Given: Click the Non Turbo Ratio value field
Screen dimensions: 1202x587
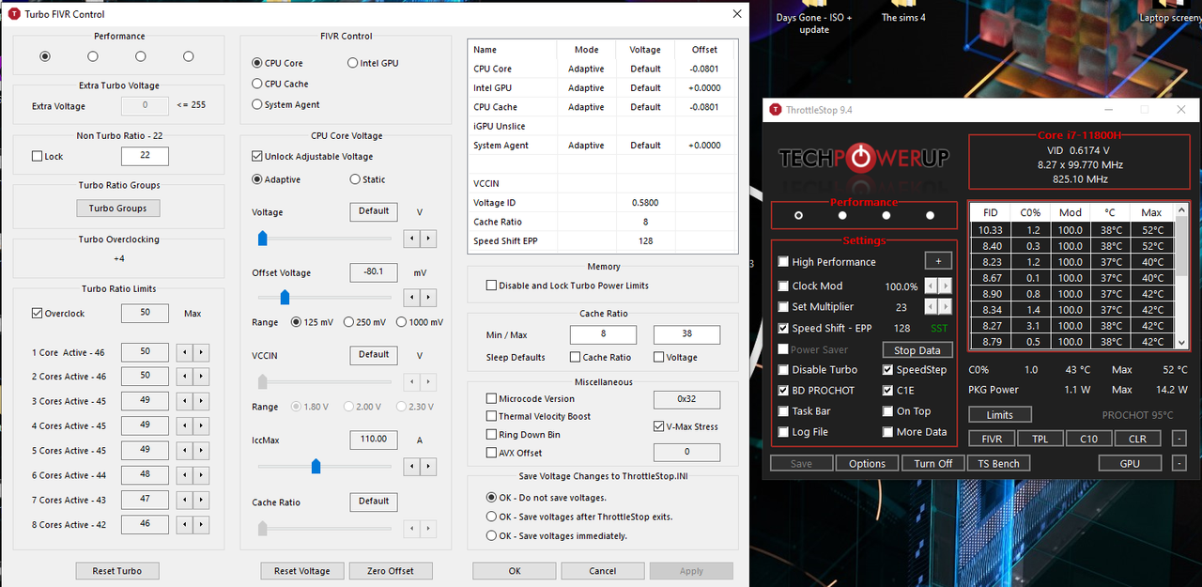Looking at the screenshot, I should click(145, 156).
